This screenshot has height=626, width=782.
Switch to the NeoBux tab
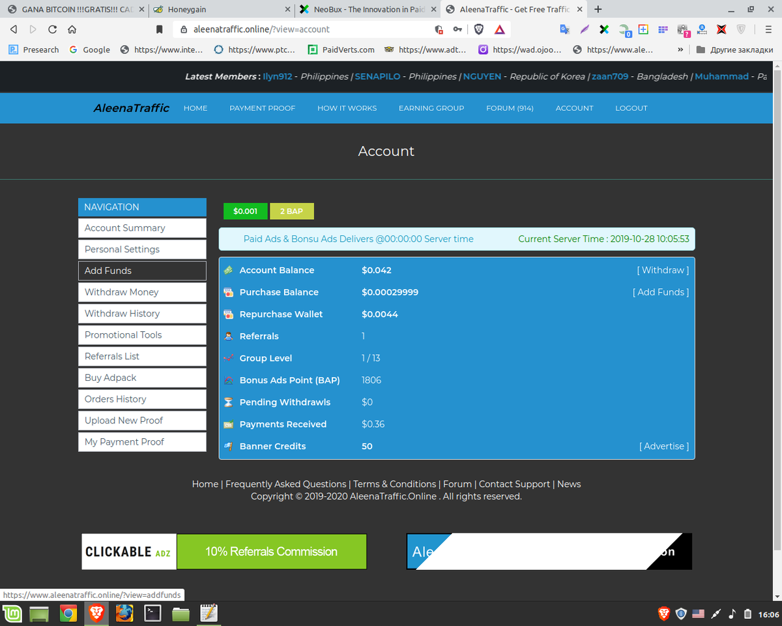click(369, 9)
